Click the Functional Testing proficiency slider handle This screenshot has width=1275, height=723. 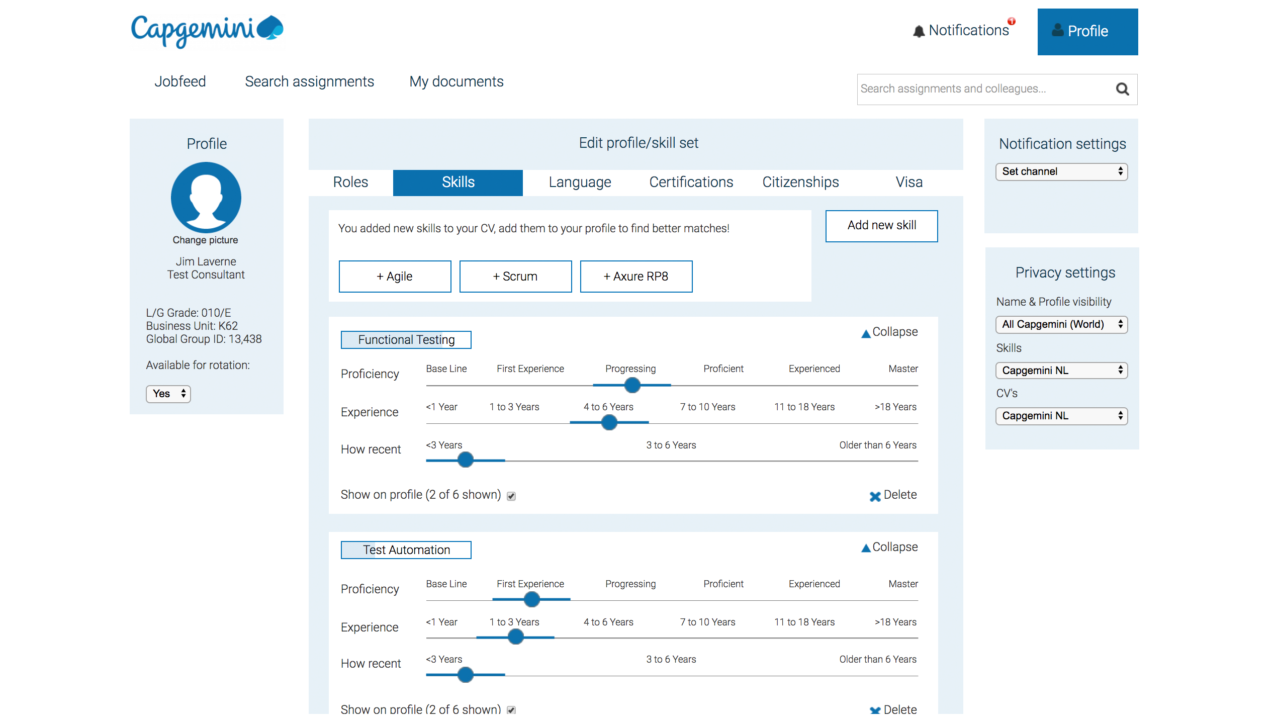[x=631, y=385]
